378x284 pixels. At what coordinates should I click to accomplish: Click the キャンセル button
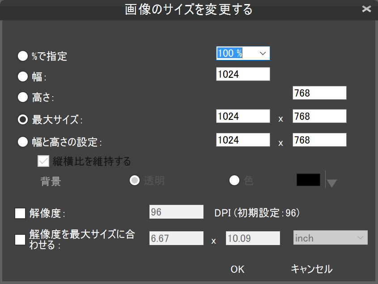312,269
